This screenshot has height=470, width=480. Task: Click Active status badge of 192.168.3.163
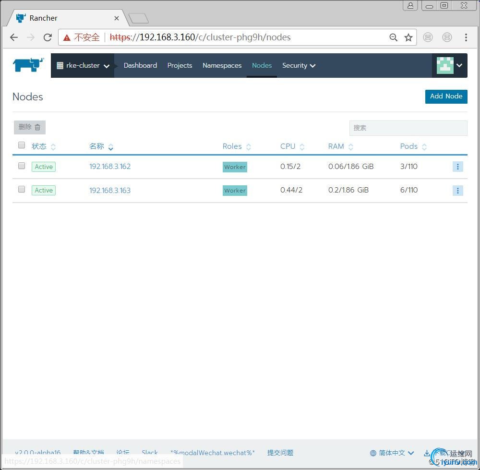[x=44, y=190]
